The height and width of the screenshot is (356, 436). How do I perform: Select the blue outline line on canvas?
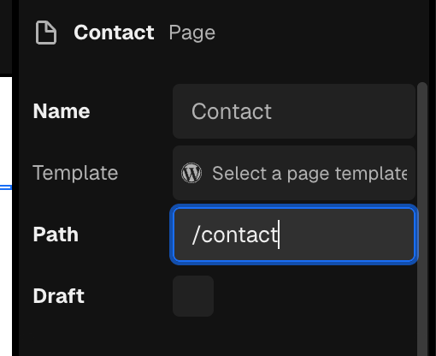click(x=6, y=187)
